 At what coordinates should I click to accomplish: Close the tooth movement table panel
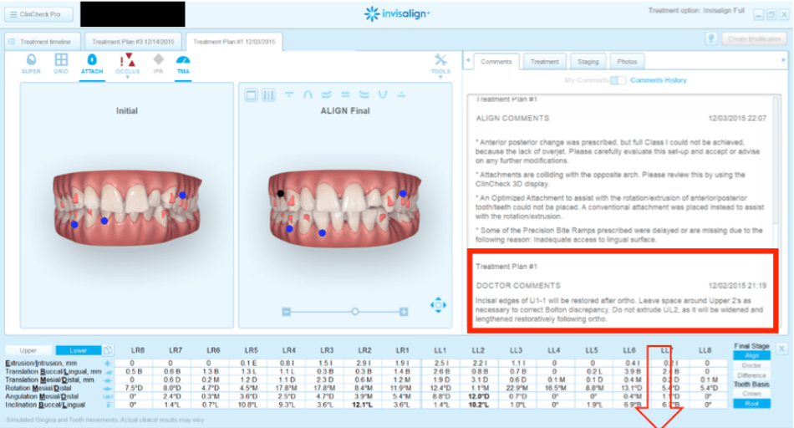click(x=781, y=349)
